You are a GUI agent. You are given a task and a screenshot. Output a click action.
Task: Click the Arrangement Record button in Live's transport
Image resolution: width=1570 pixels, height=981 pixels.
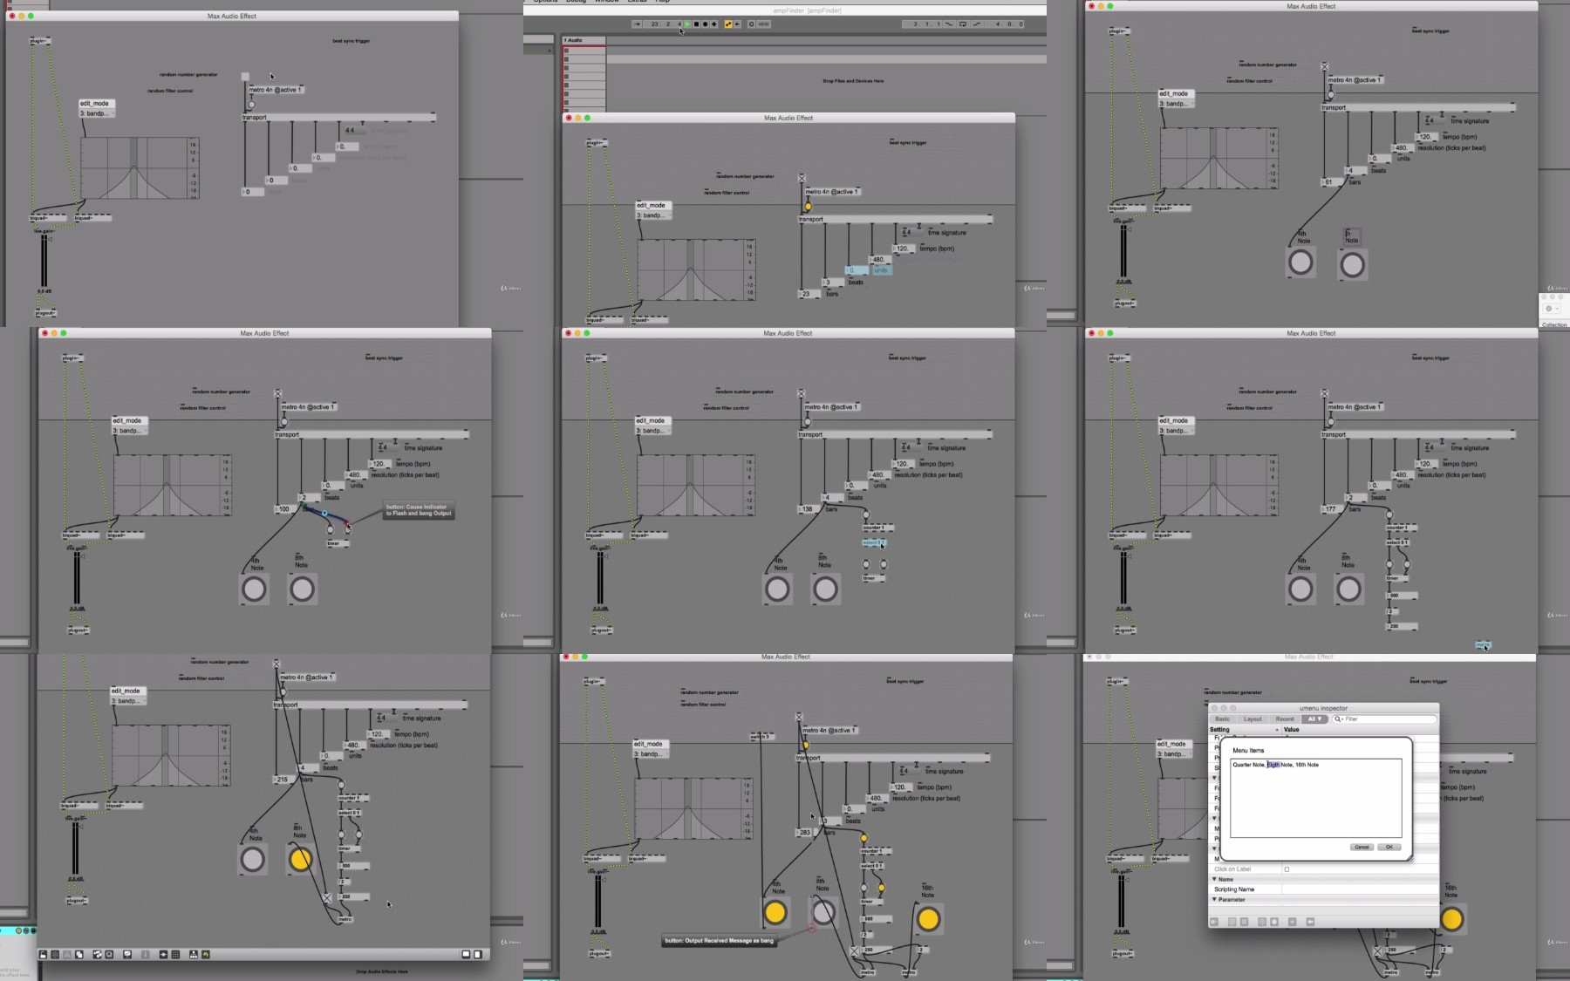click(x=705, y=24)
